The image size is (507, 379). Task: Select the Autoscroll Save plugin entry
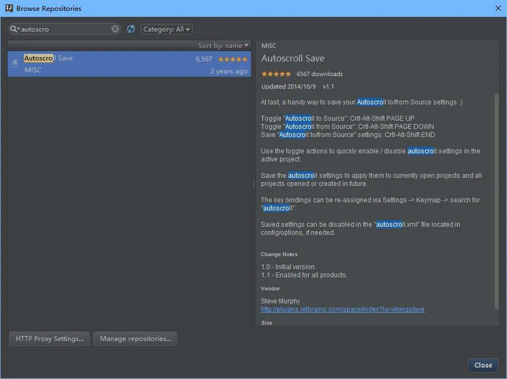click(x=109, y=64)
